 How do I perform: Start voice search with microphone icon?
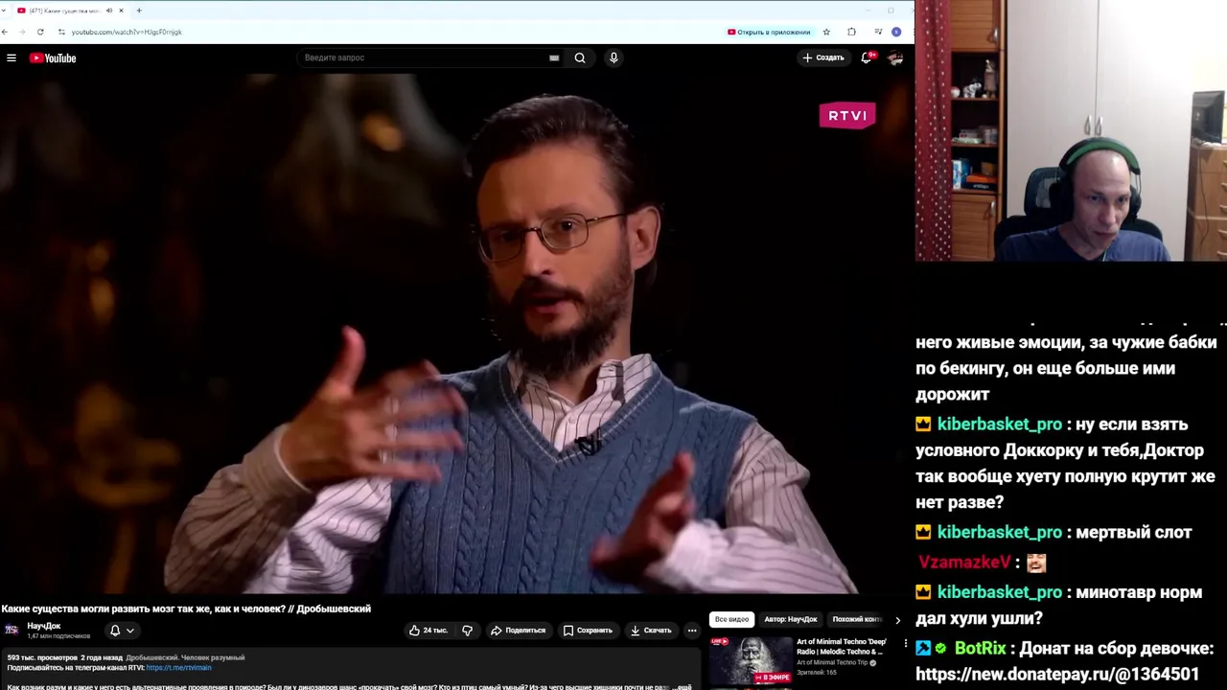point(613,57)
